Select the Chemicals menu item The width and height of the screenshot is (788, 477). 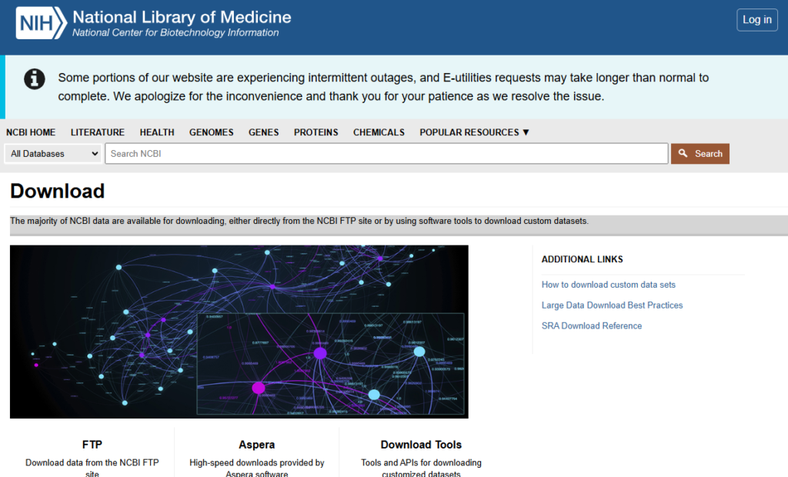click(379, 132)
